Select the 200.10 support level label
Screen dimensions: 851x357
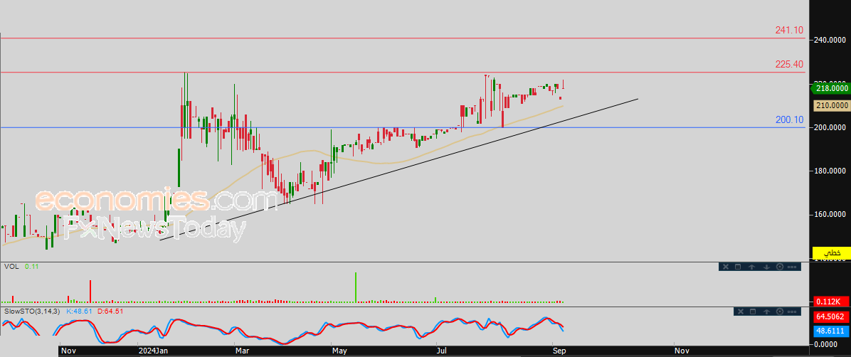[789, 120]
